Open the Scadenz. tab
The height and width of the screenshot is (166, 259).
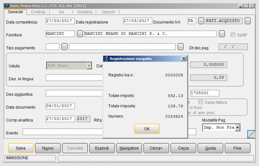tap(85, 12)
